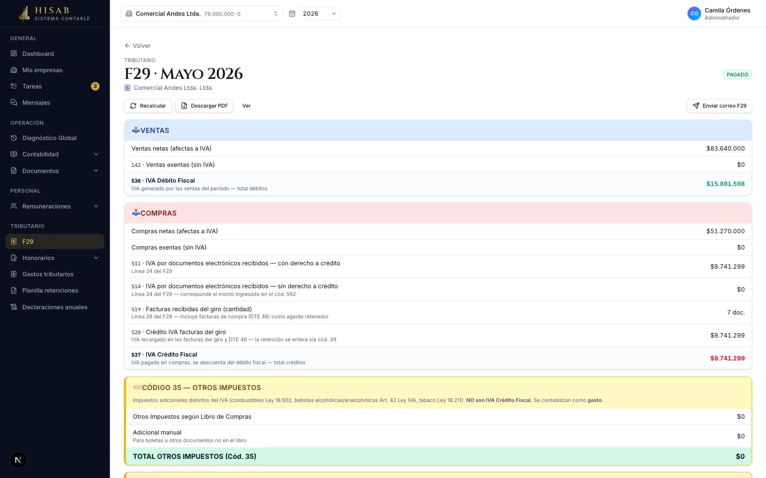
Task: Click the Recalcular button
Action: pos(148,106)
